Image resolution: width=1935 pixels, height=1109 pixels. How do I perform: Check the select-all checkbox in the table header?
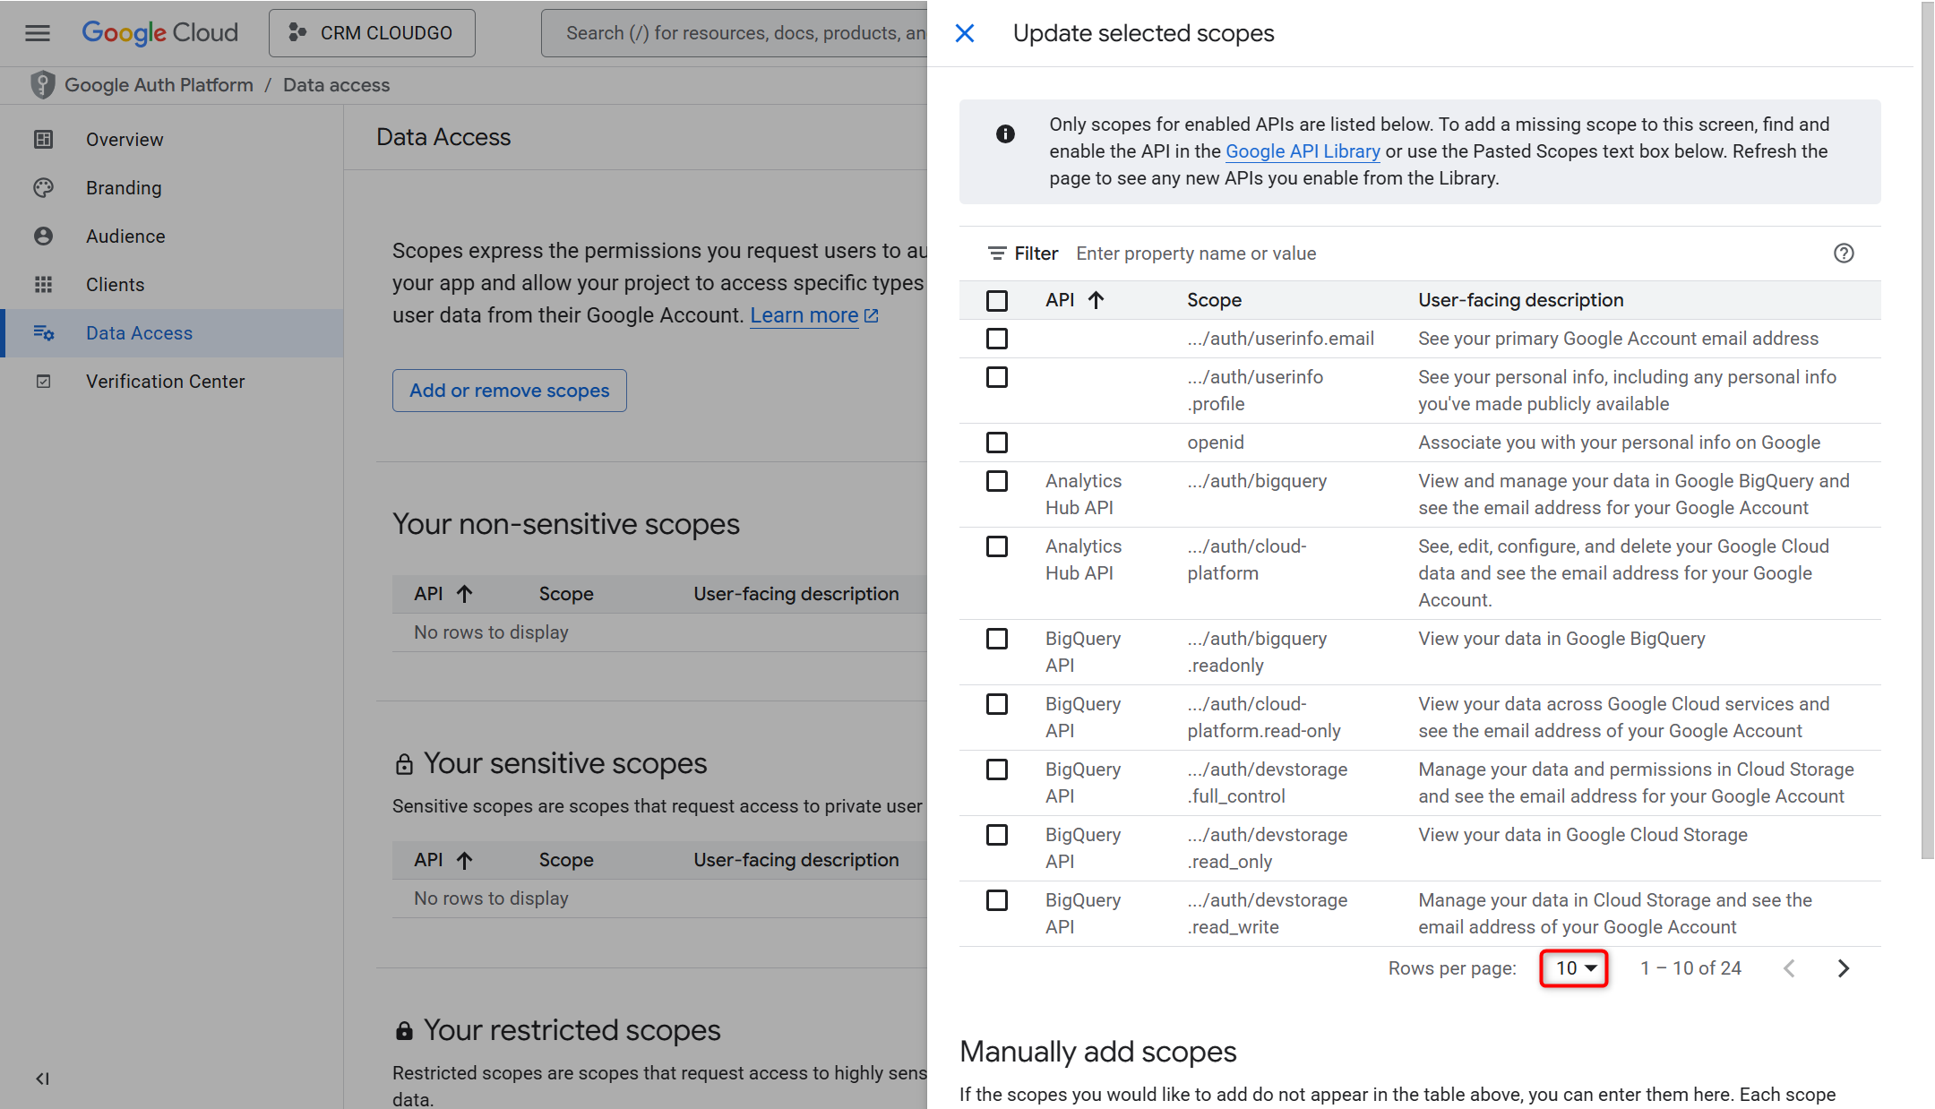[996, 300]
